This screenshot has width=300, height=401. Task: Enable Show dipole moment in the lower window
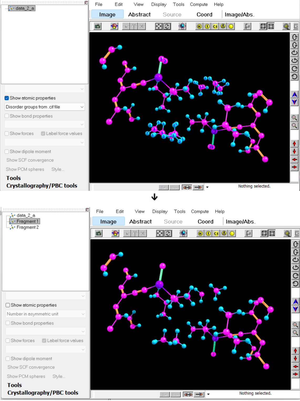tap(8, 359)
